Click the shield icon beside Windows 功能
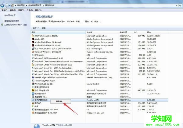This screenshot has width=183, height=128. pyautogui.click(x=2, y=25)
